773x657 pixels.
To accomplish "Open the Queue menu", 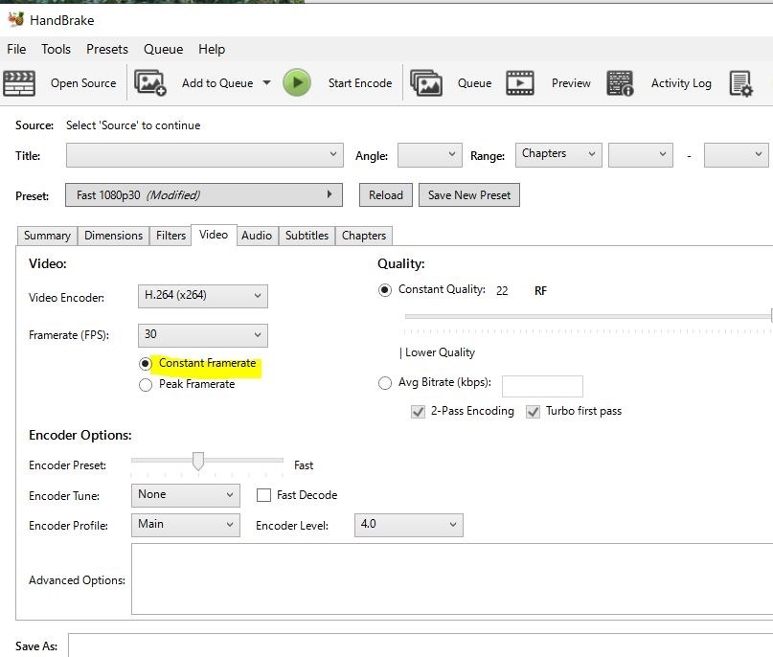I will [163, 49].
